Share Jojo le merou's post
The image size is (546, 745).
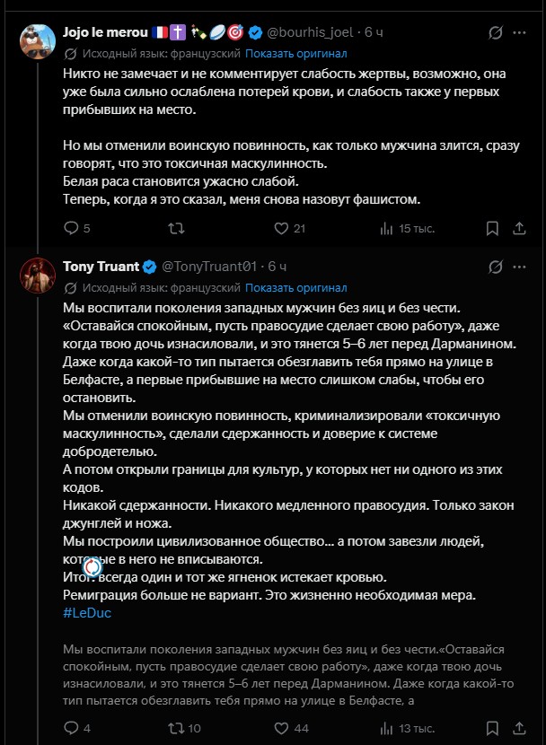pos(519,229)
